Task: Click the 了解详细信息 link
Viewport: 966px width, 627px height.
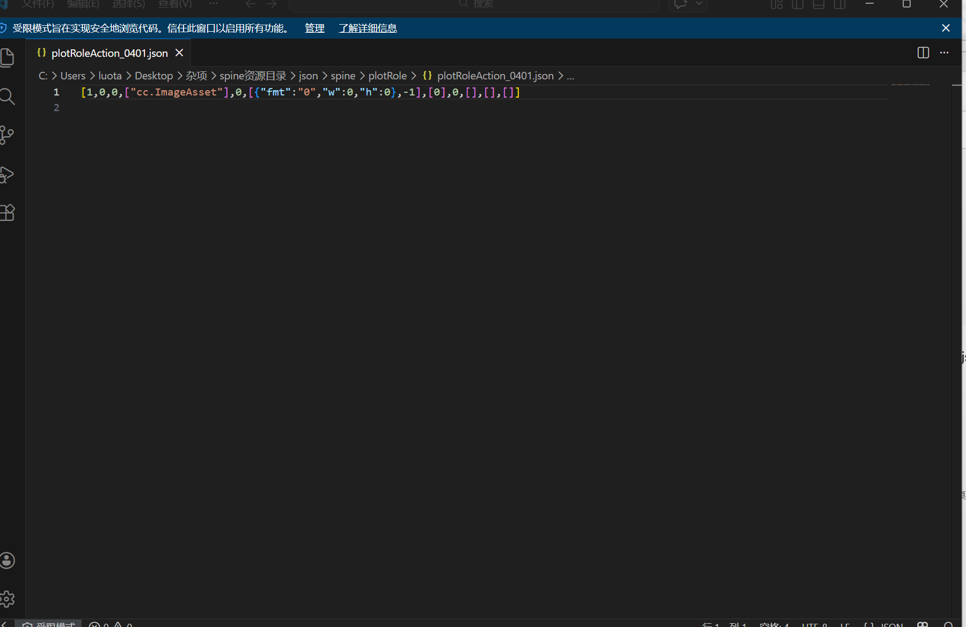Action: coord(368,28)
